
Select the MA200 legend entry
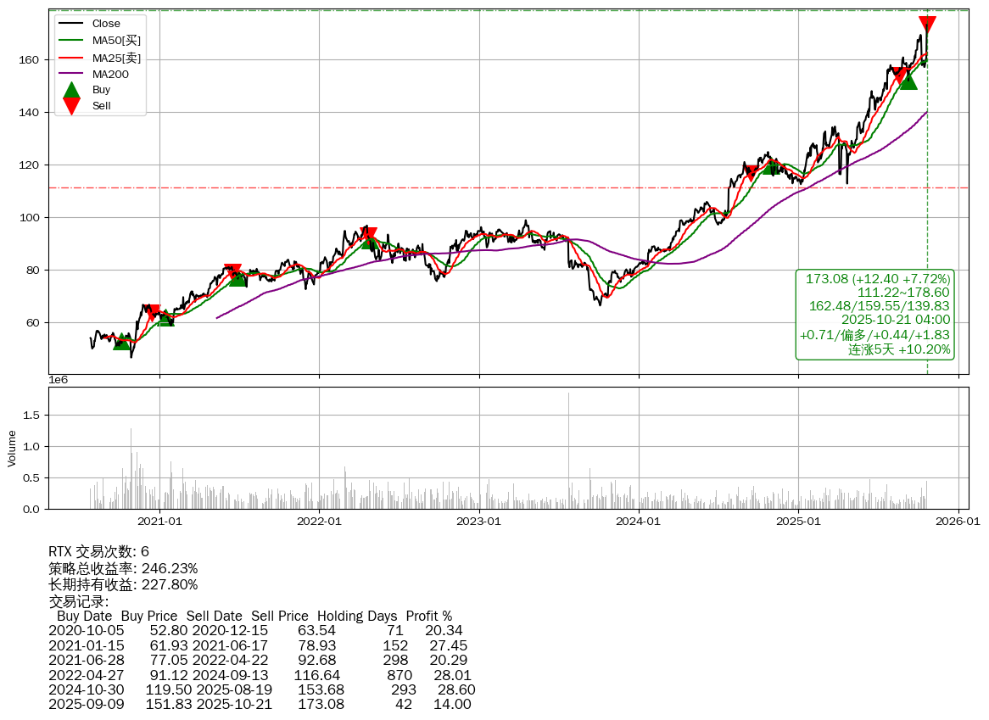pyautogui.click(x=110, y=75)
